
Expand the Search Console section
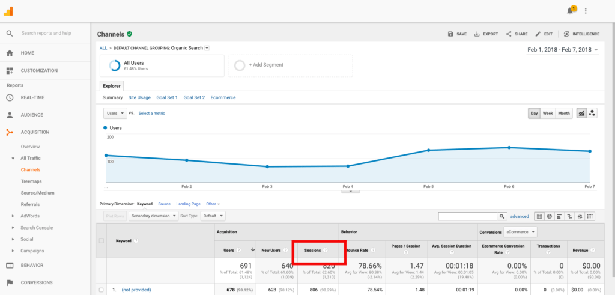13,228
